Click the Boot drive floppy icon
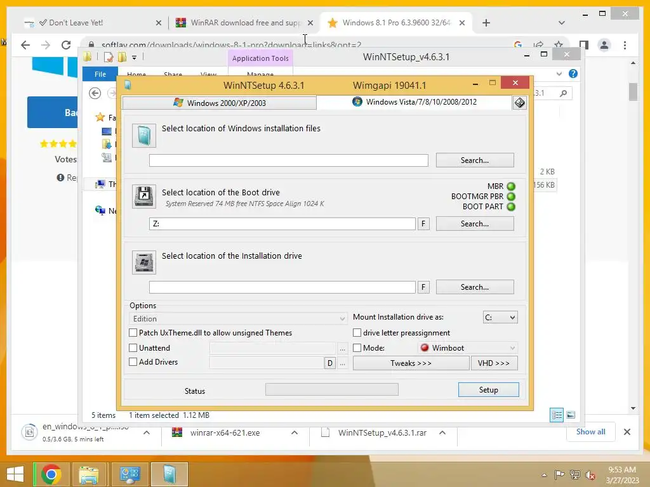This screenshot has height=487, width=650. click(x=144, y=197)
